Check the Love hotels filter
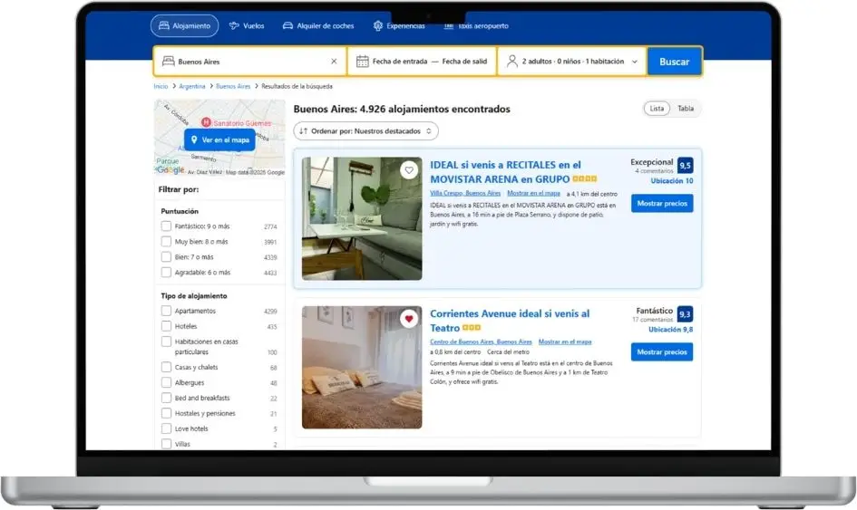857x510 pixels. point(166,428)
